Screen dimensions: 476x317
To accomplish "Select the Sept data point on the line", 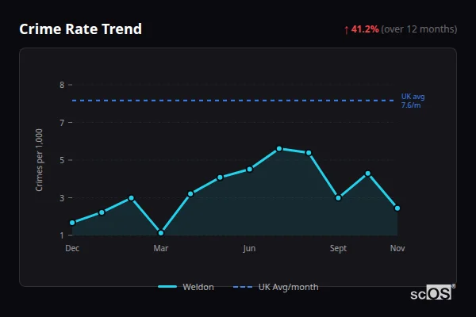I will [x=338, y=198].
